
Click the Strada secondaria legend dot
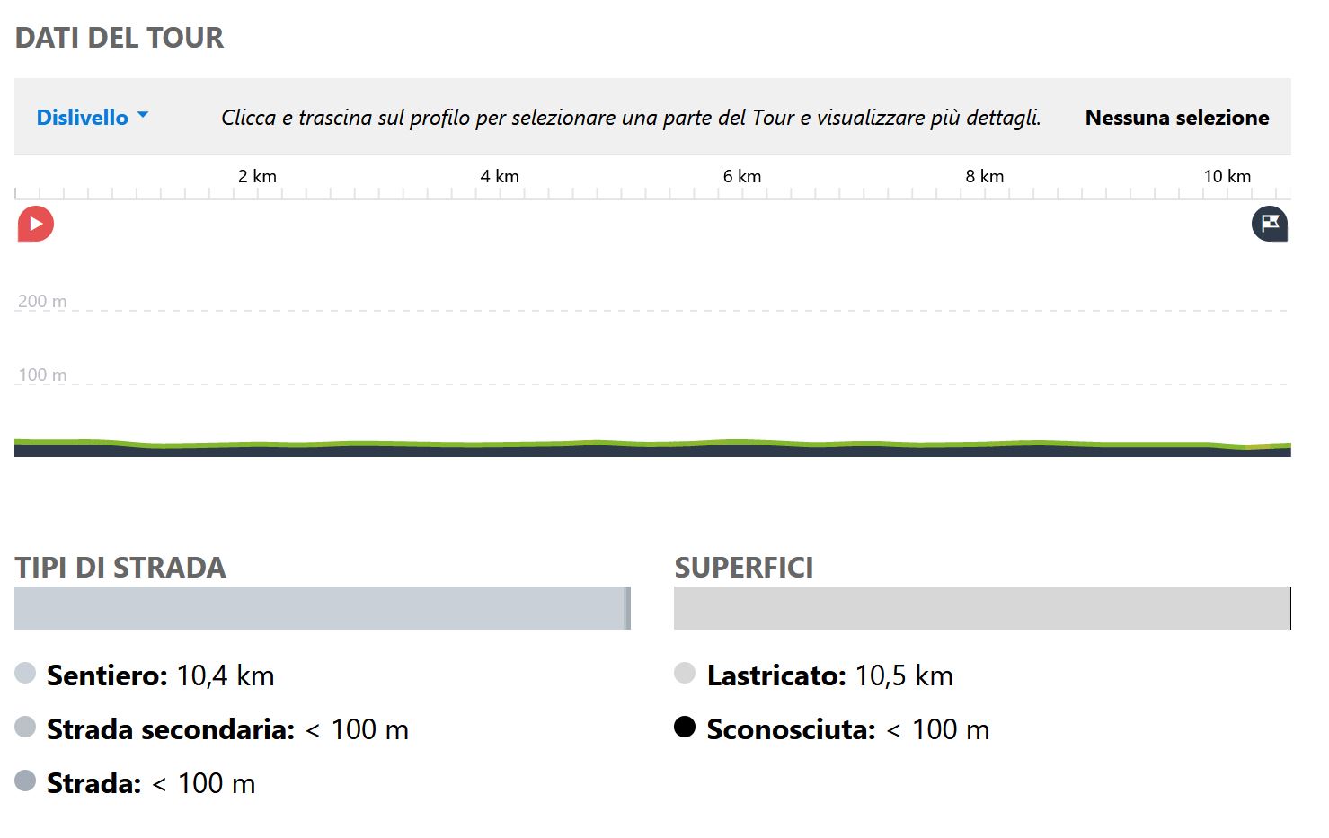pos(25,727)
